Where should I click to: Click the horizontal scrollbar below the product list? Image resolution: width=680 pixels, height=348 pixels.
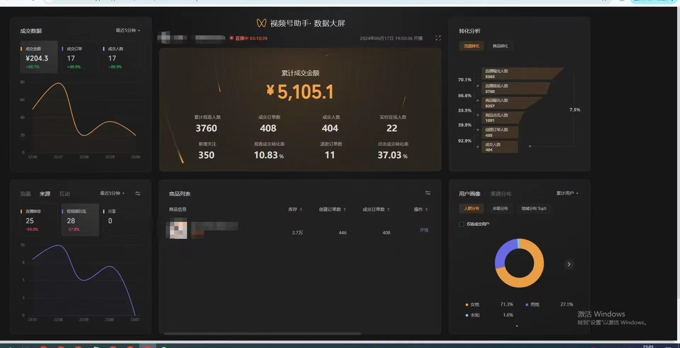262,332
